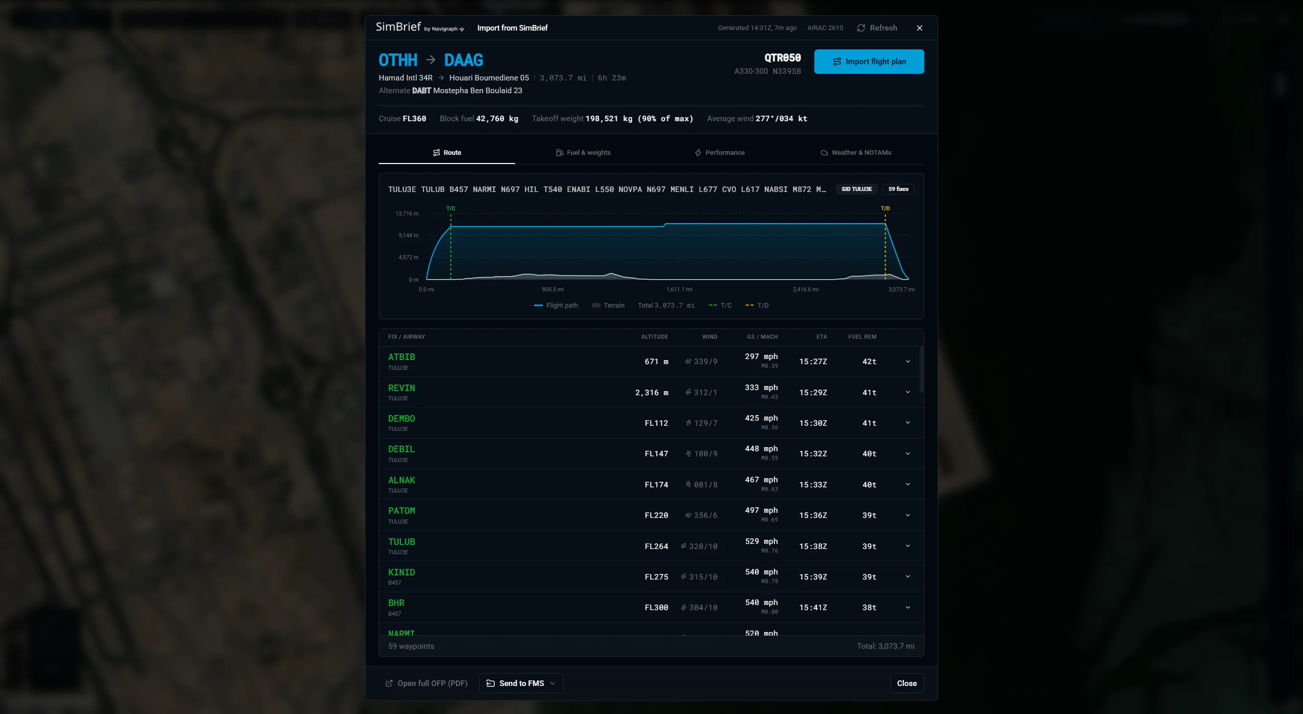Click the wind icon in DEMBO row

click(x=688, y=423)
